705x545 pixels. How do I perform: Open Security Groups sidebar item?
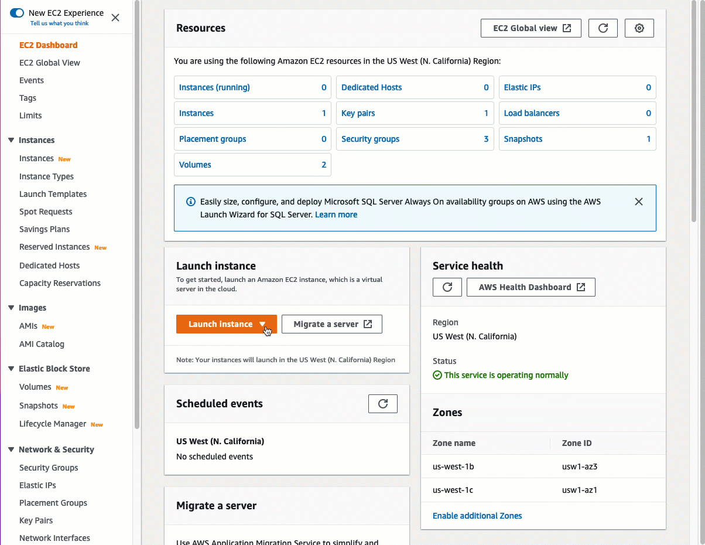[49, 468]
